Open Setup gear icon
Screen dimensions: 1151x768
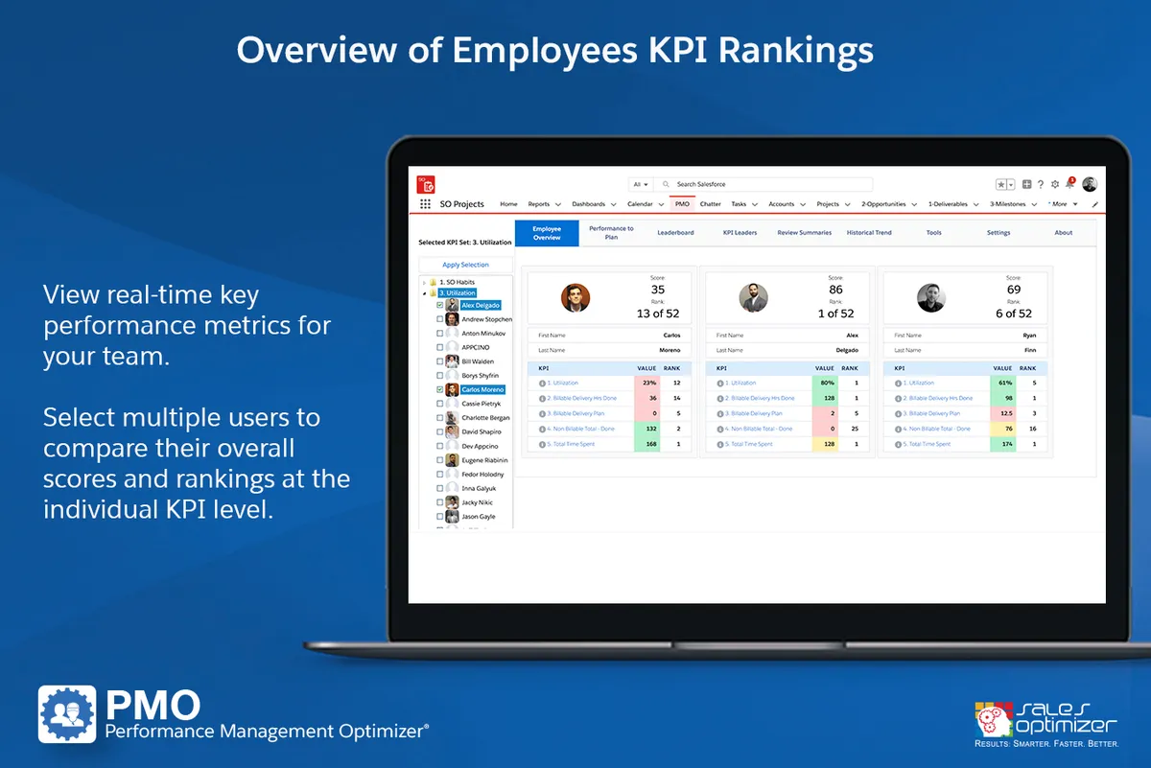1055,184
